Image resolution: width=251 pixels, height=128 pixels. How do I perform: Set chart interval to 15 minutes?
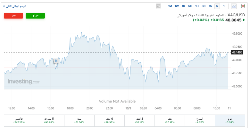[210, 6]
